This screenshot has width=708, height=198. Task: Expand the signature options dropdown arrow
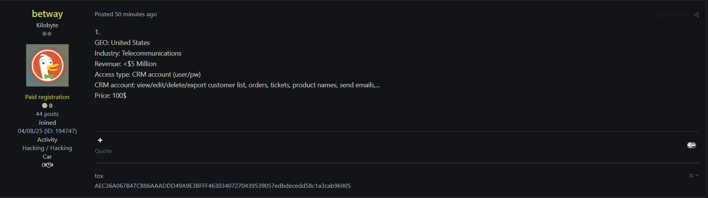pos(697,176)
